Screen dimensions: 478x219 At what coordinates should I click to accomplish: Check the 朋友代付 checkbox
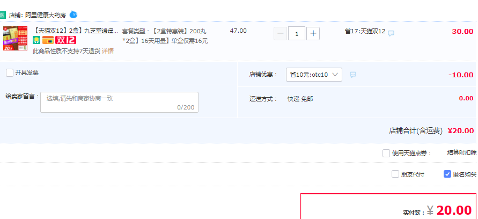pos(395,174)
